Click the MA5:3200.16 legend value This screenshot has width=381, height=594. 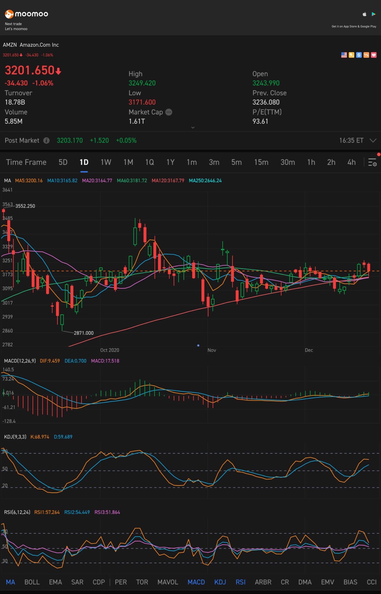point(29,180)
